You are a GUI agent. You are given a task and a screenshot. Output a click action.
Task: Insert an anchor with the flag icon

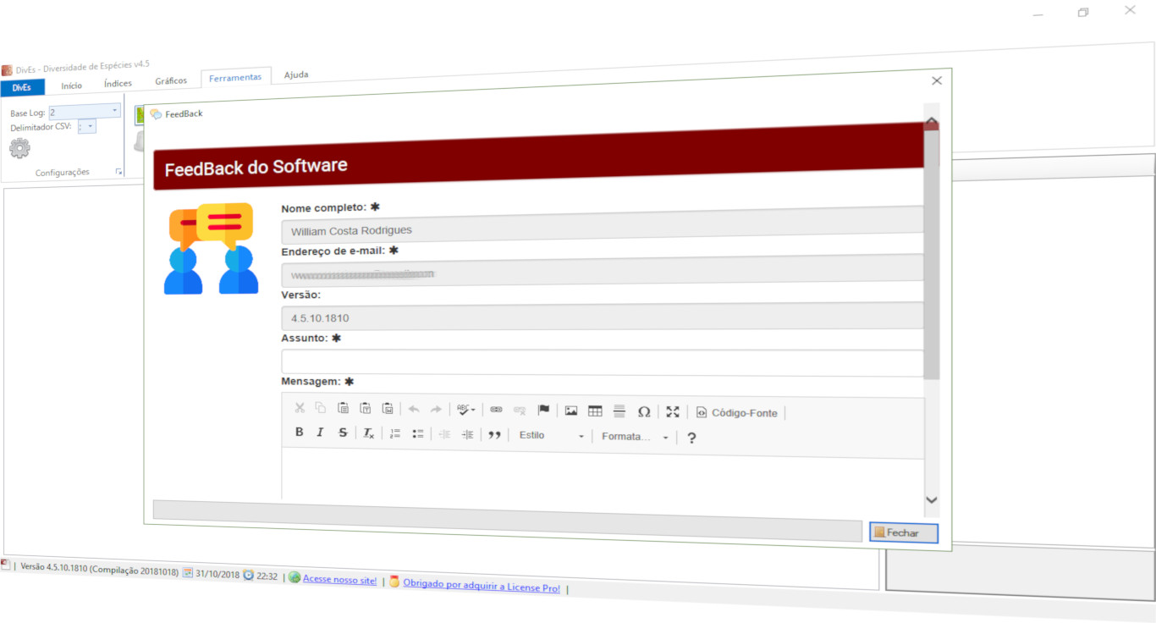pyautogui.click(x=543, y=411)
